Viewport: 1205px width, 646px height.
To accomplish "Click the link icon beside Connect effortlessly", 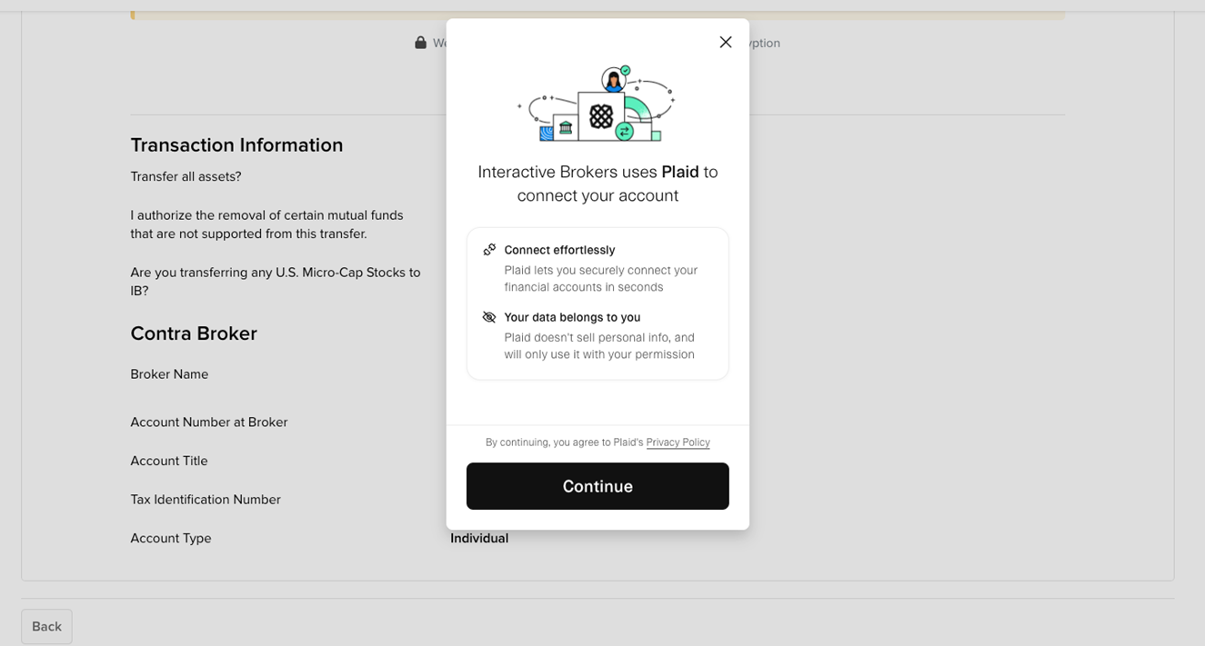I will [489, 250].
